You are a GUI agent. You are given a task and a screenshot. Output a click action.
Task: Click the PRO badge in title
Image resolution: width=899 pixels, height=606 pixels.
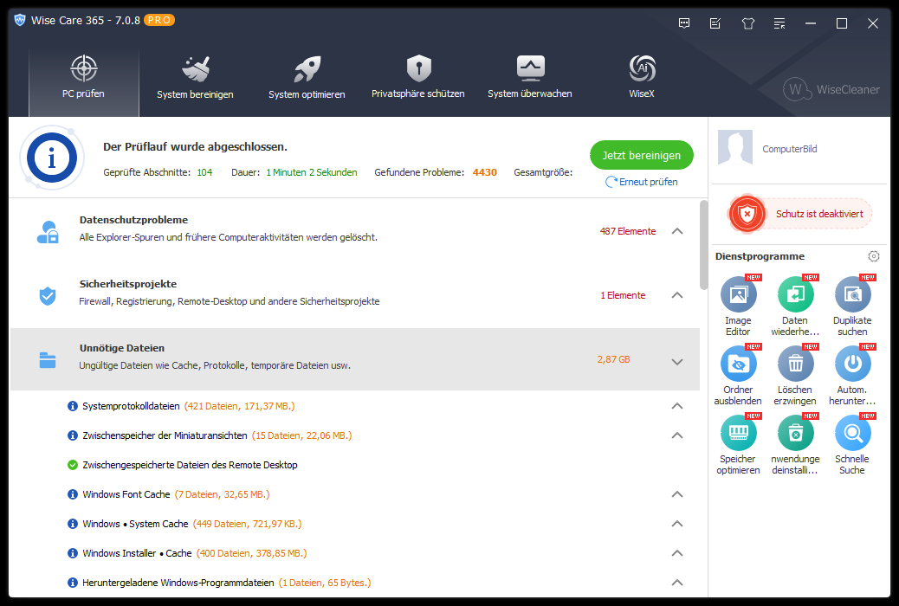[158, 20]
